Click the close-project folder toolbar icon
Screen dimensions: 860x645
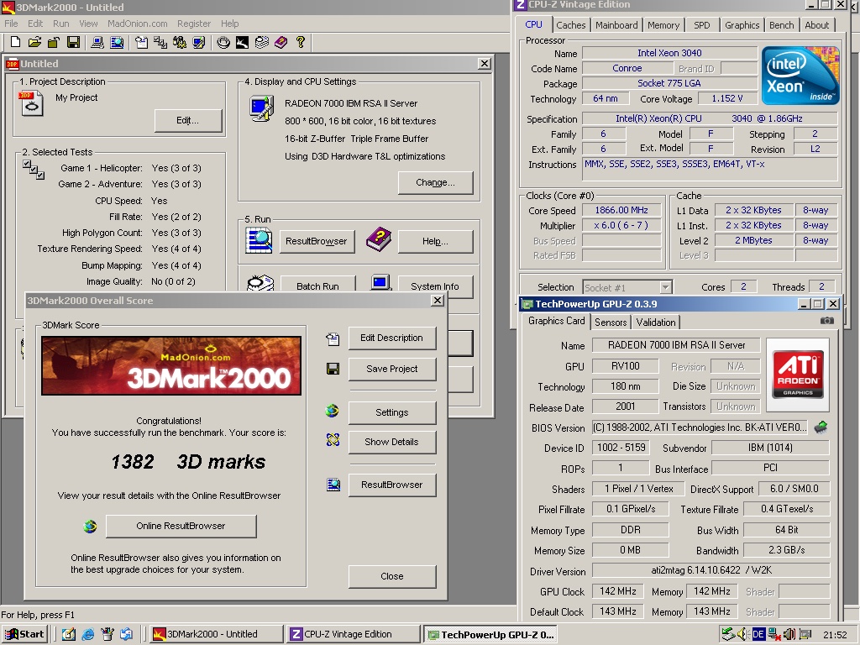(x=53, y=42)
